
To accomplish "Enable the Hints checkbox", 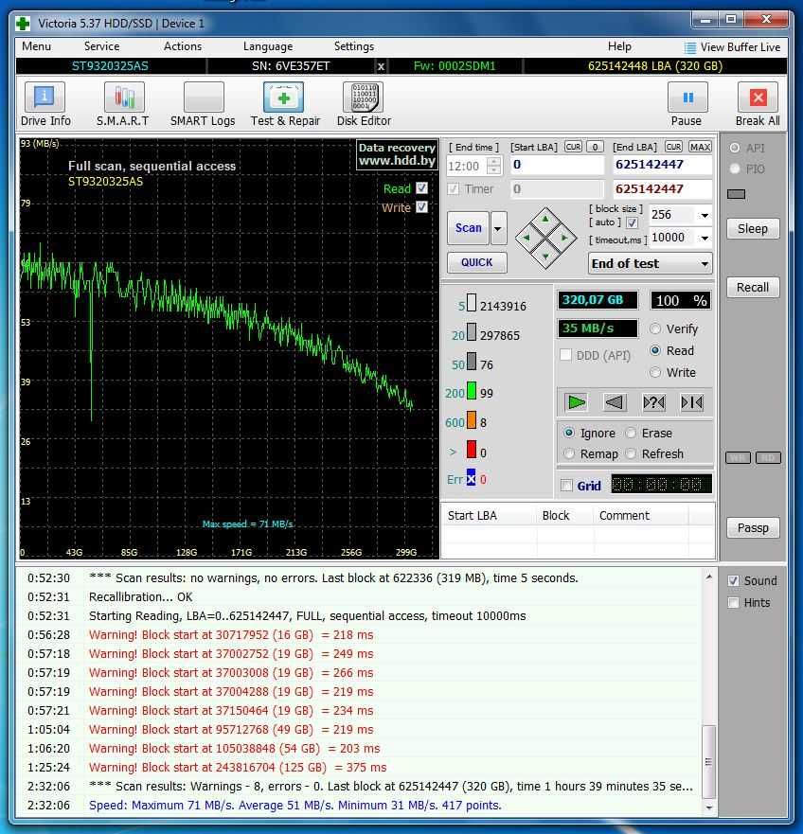I will 733,603.
